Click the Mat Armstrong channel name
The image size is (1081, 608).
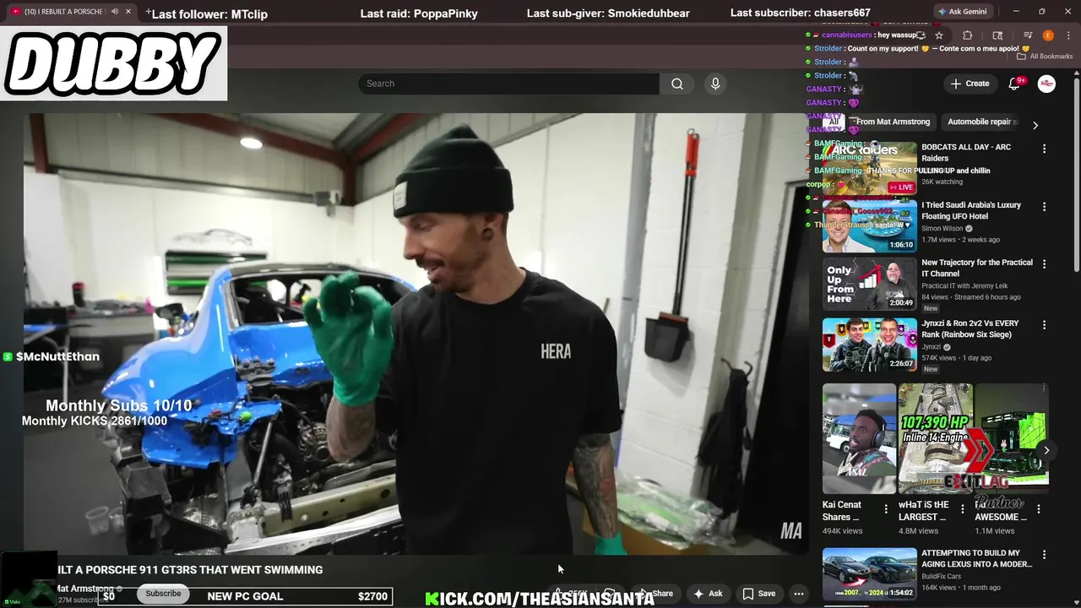point(84,589)
